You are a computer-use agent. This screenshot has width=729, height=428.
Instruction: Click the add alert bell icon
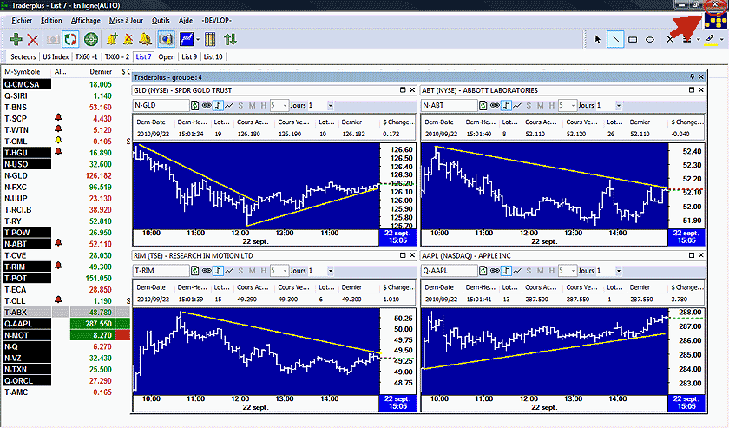click(x=112, y=40)
